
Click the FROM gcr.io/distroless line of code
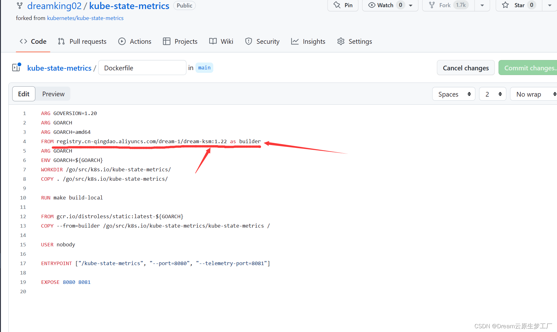click(x=112, y=216)
